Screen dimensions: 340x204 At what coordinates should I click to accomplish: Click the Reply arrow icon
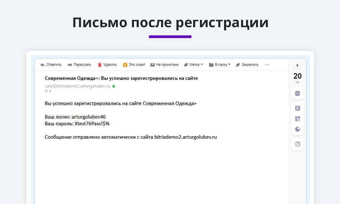pyautogui.click(x=42, y=65)
